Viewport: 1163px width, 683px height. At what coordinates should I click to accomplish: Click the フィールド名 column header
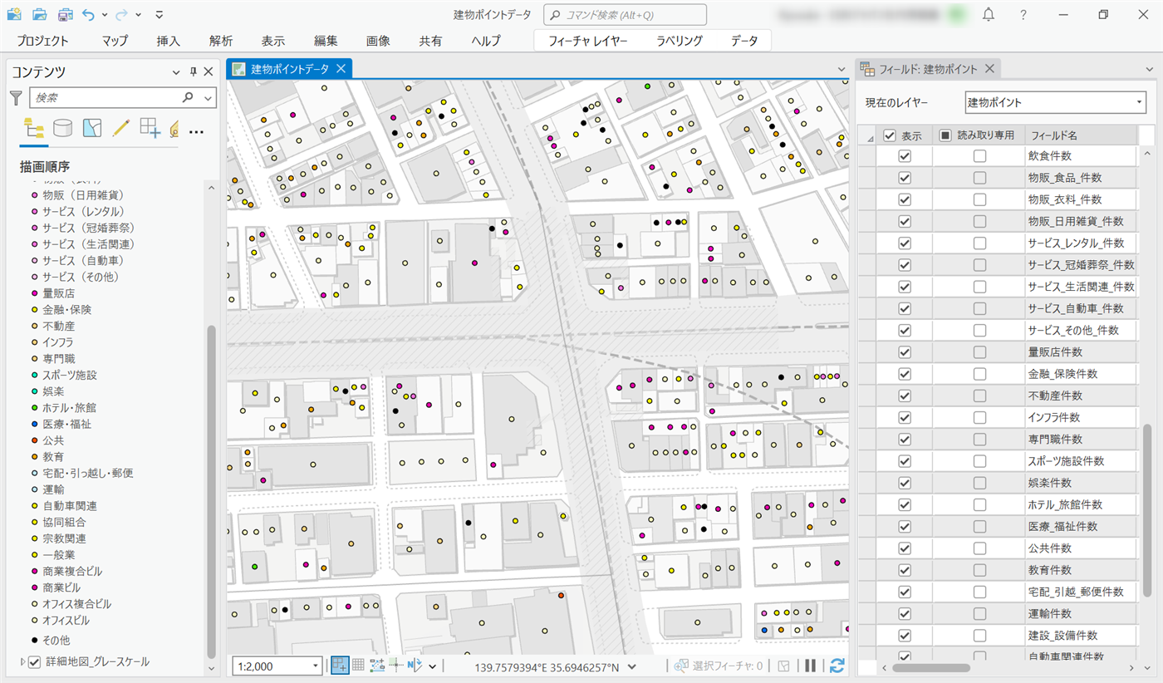1080,135
